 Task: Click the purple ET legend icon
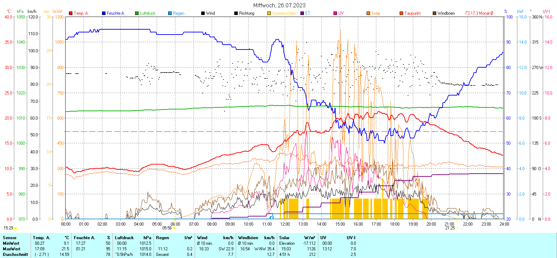pyautogui.click(x=302, y=13)
